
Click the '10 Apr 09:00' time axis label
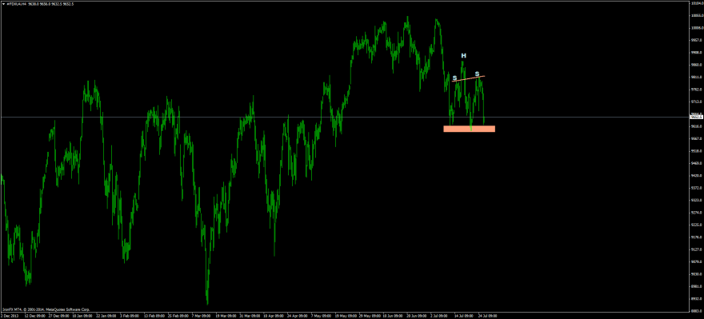click(x=273, y=315)
